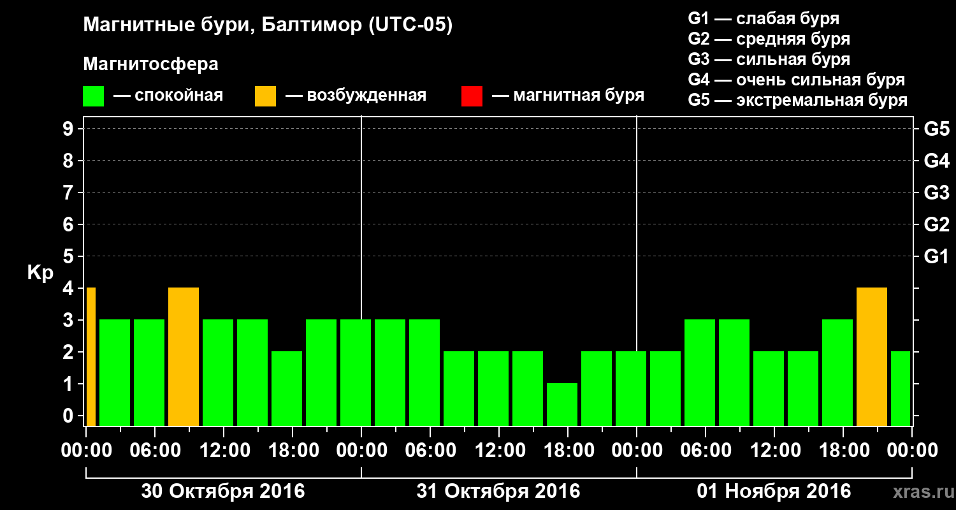The height and width of the screenshot is (510, 956).
Task: Click the orange 'возбужденная' legend swatch
Action: (265, 96)
